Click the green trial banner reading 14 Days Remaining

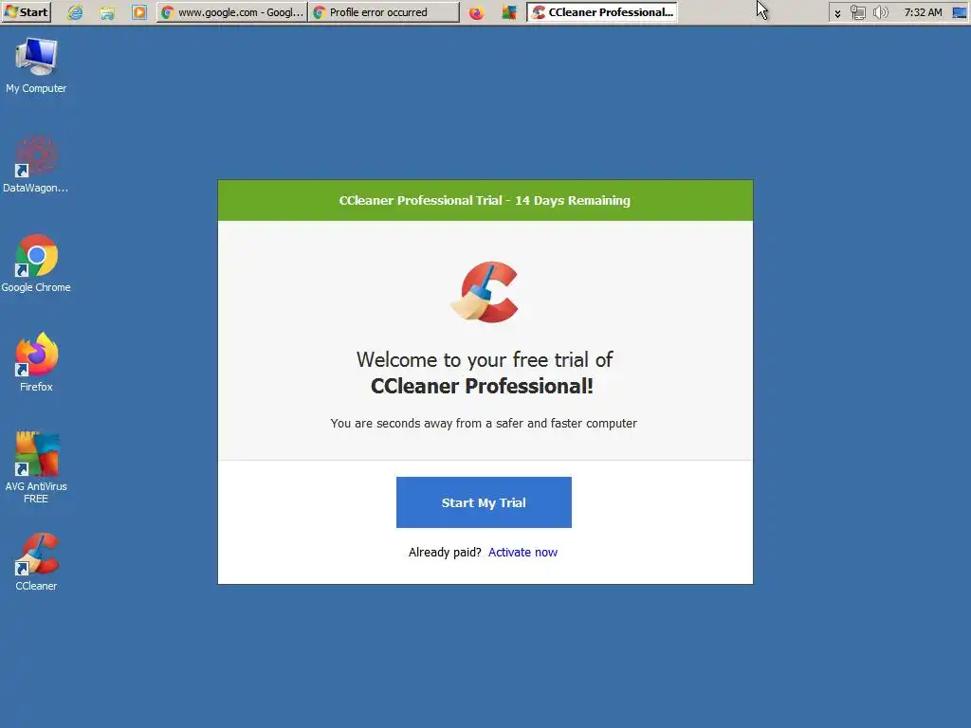click(485, 201)
